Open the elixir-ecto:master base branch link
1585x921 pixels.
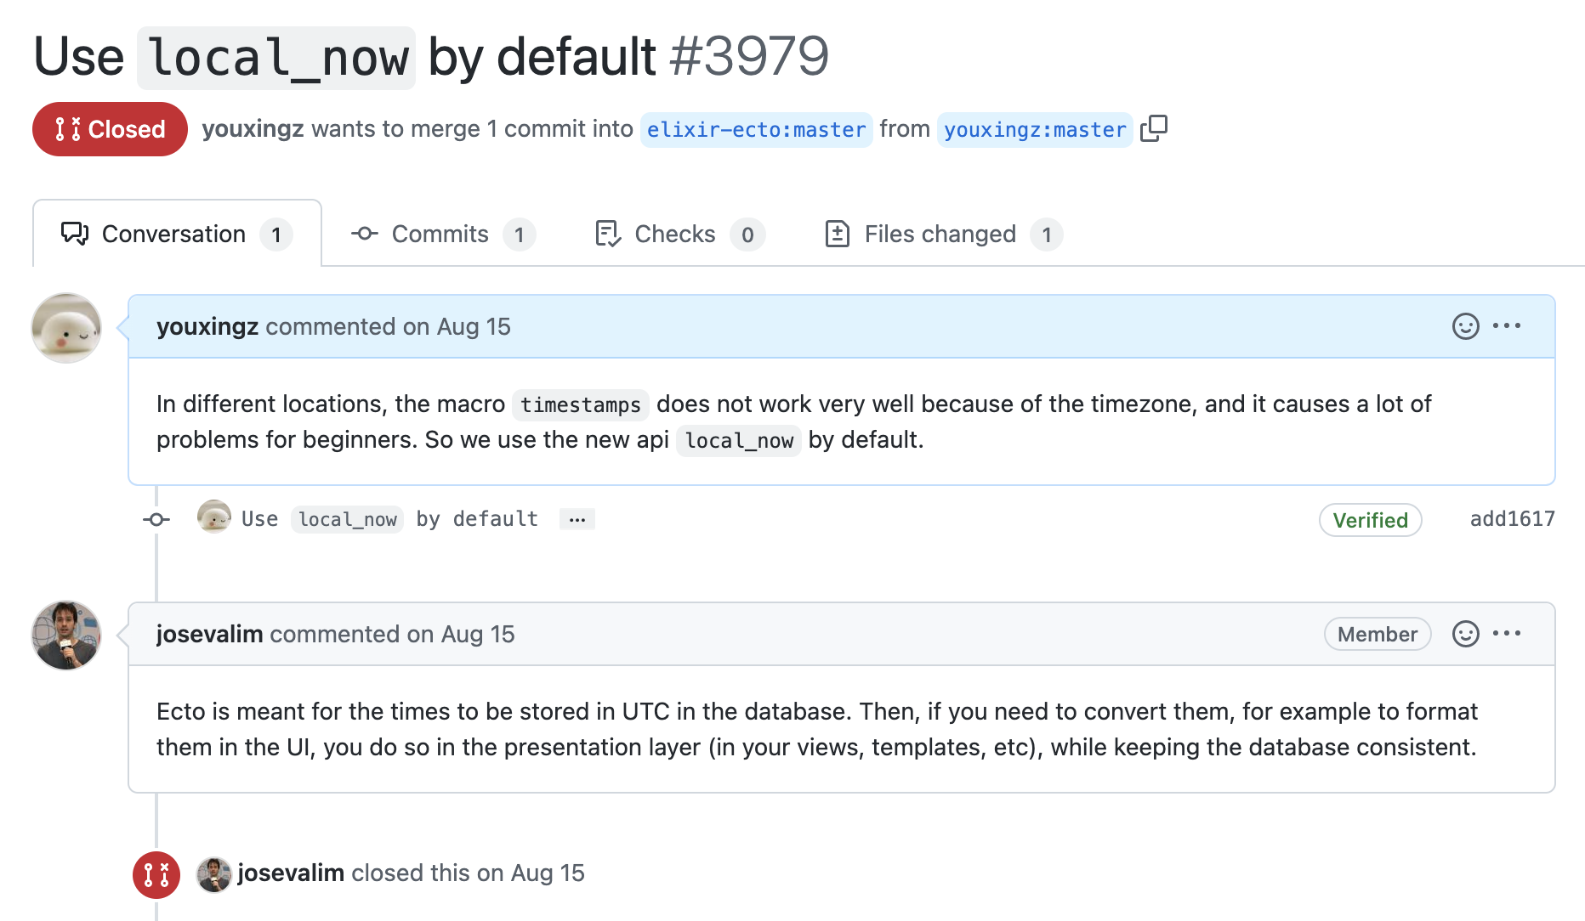[x=756, y=129]
